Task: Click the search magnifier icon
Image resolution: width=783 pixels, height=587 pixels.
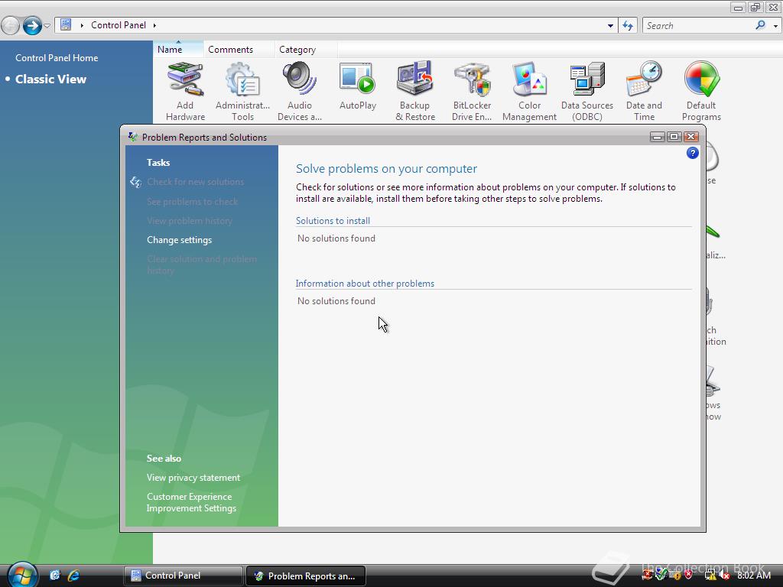Action: click(760, 25)
